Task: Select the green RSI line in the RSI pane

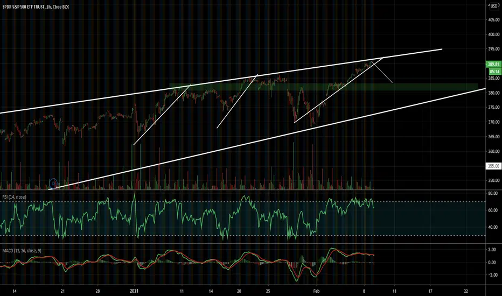Action: 187,216
